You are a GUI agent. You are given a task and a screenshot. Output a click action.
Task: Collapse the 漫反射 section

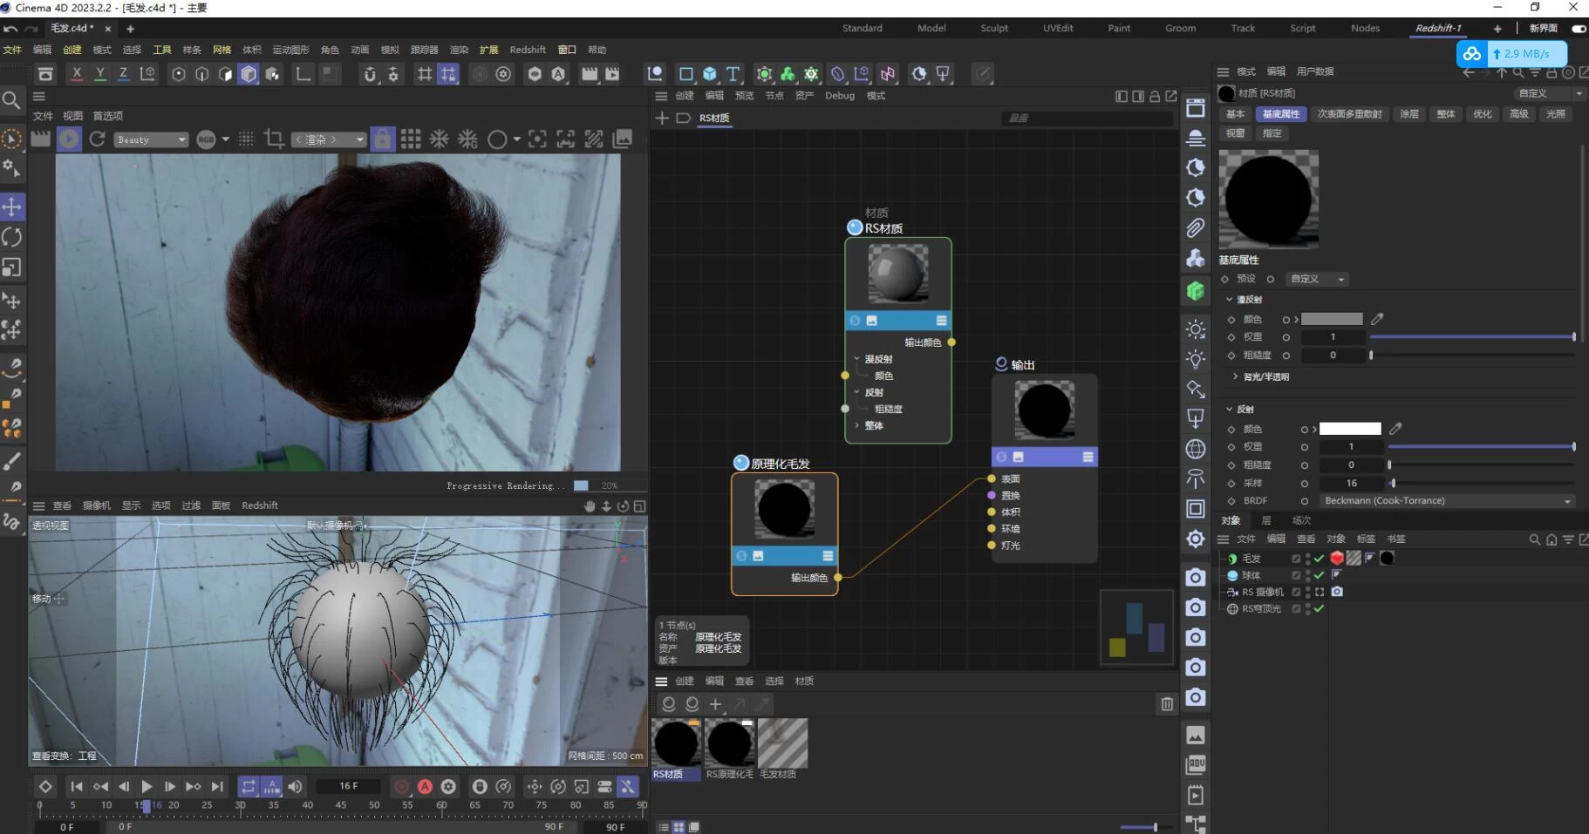point(1230,300)
